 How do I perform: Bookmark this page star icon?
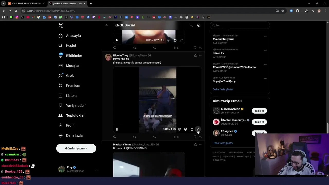click(283, 11)
